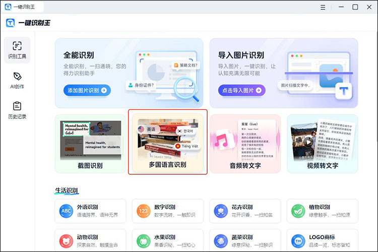This screenshot has width=378, height=252.
Task: Click the 策略文档? tag
Action: [x=186, y=65]
